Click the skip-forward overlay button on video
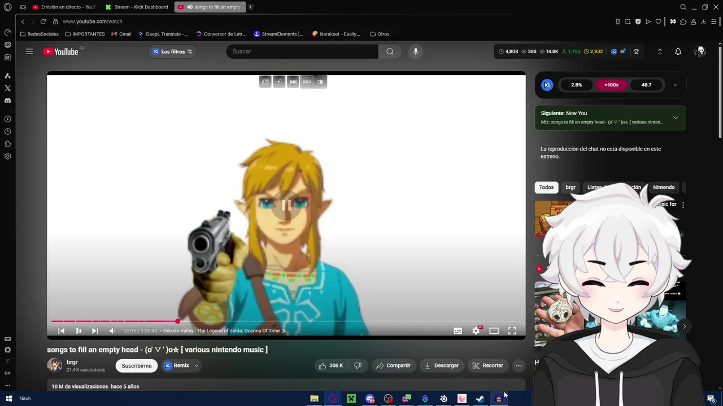This screenshot has width=723, height=406. pos(293,82)
